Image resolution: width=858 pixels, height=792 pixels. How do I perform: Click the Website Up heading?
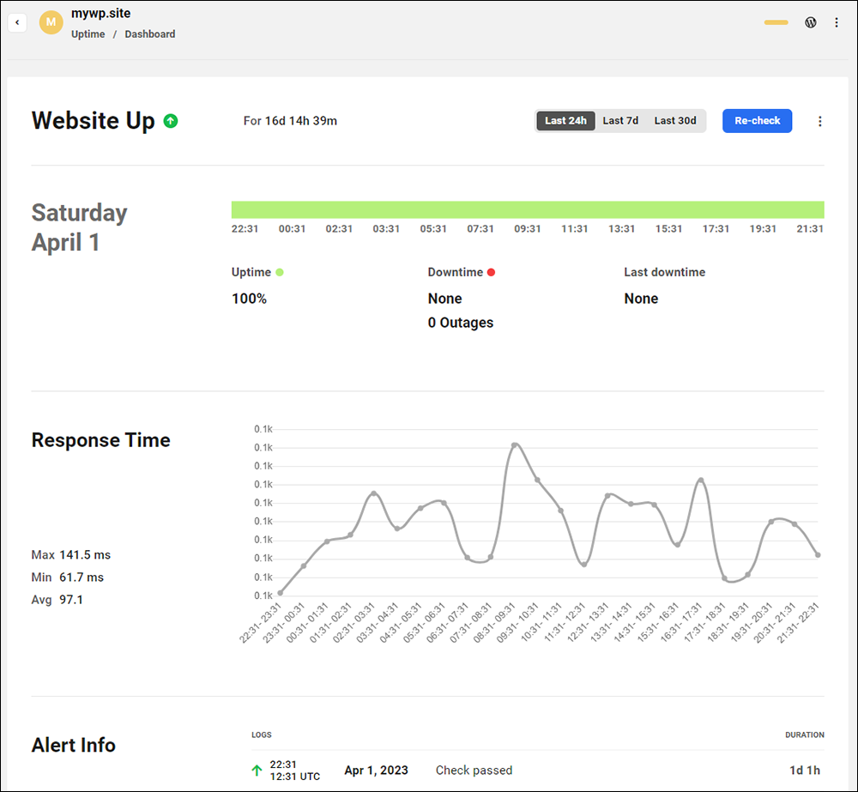[93, 120]
